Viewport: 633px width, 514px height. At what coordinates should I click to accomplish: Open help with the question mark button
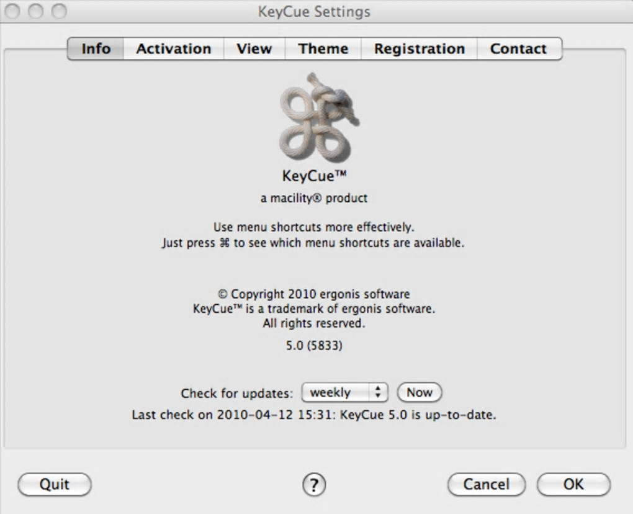(x=313, y=485)
